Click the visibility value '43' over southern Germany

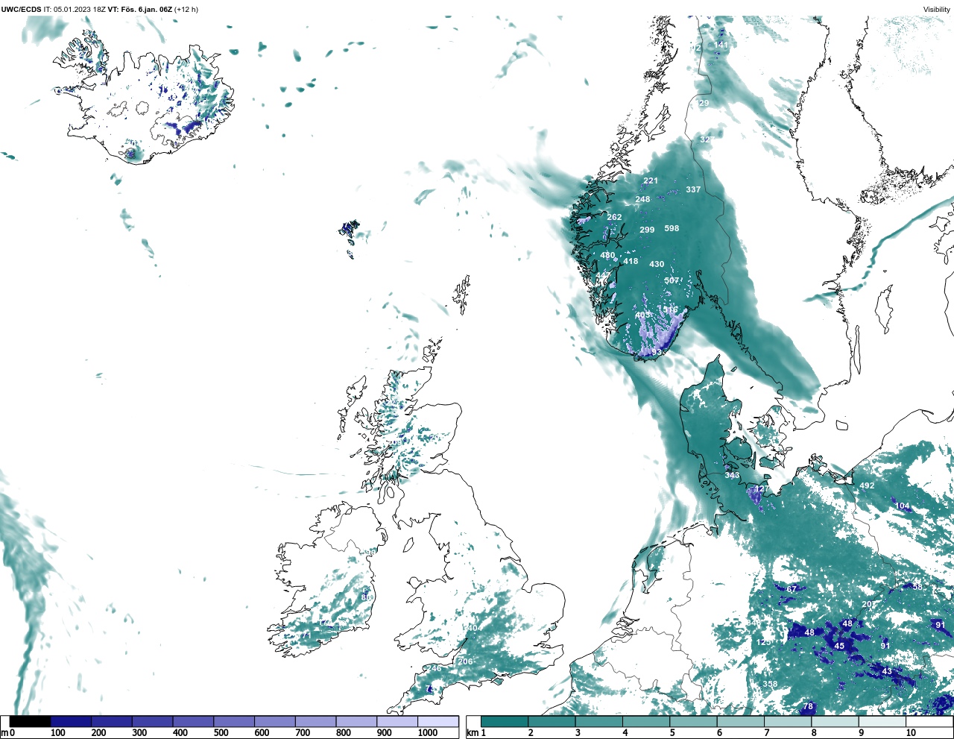[x=887, y=672]
